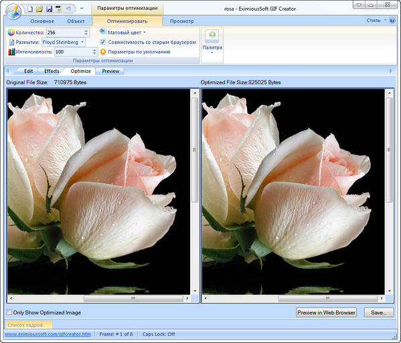Click the Палитра palette icon
The height and width of the screenshot is (343, 401).
coord(212,35)
